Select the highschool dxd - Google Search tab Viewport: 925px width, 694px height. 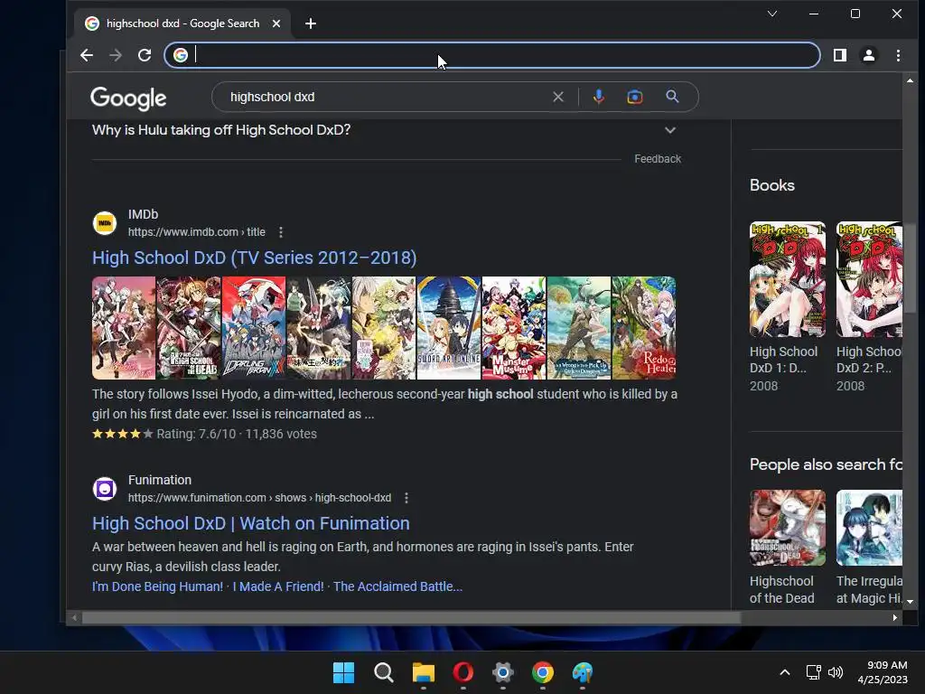(182, 23)
